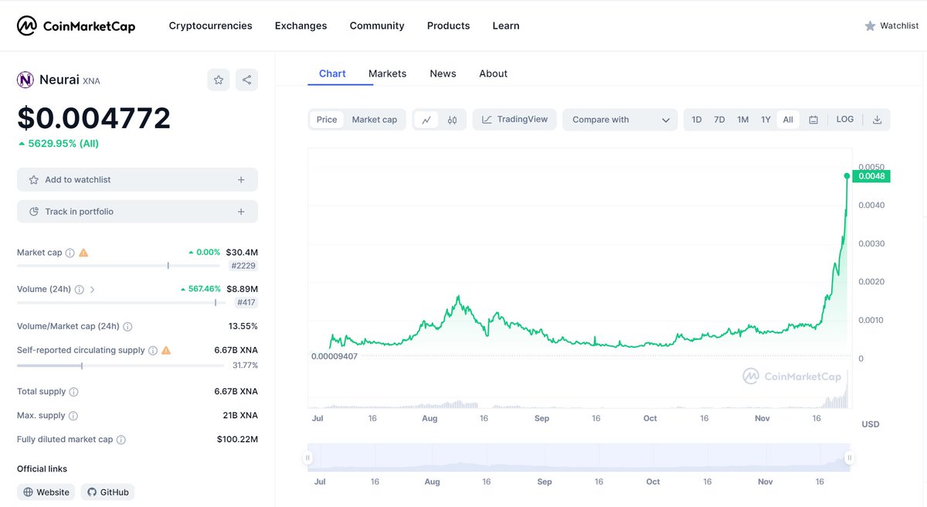The width and height of the screenshot is (927, 507).
Task: Toggle LOG scale on chart
Action: (x=845, y=120)
